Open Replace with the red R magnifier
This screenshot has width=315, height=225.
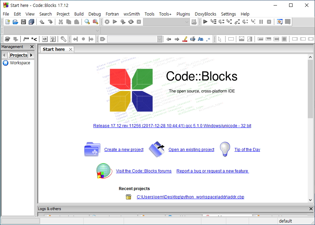pos(95,22)
